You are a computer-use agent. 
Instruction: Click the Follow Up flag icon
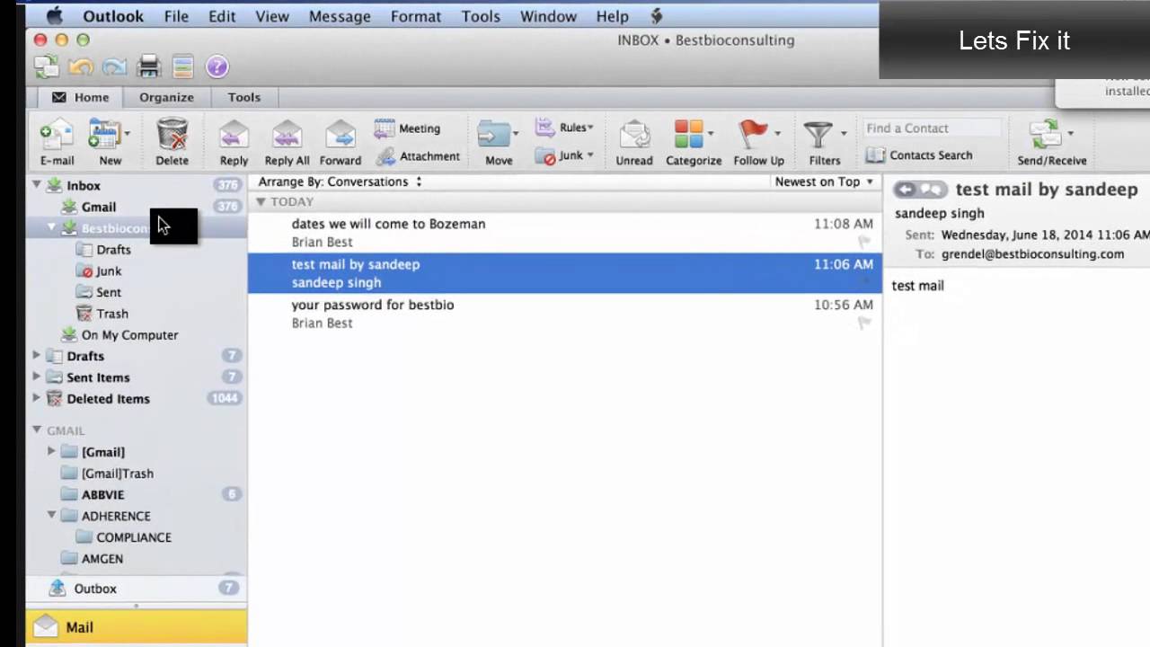tap(753, 135)
